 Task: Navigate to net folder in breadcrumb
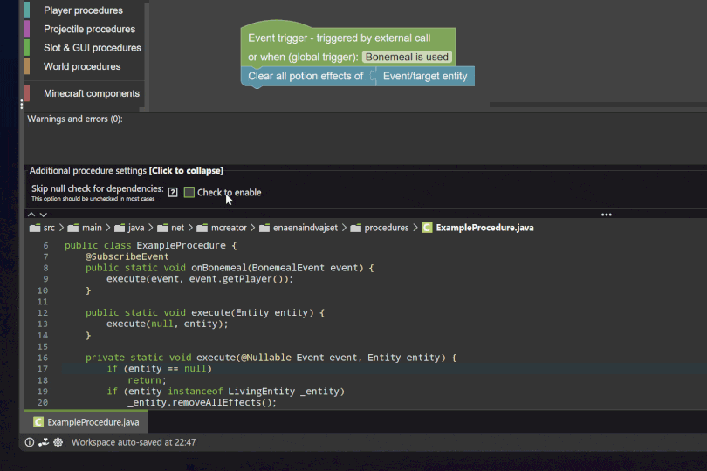pos(171,228)
